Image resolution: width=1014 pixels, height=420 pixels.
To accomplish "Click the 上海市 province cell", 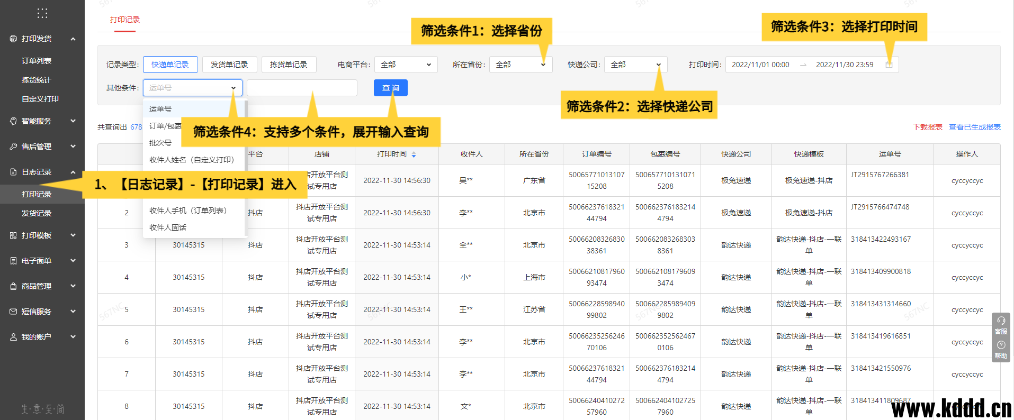I will [x=534, y=277].
